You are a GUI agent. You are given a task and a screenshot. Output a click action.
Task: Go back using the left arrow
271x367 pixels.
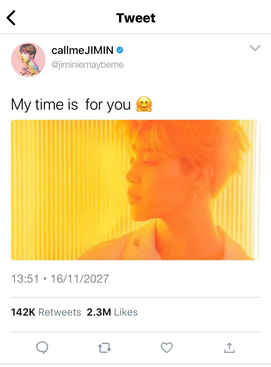pyautogui.click(x=12, y=18)
